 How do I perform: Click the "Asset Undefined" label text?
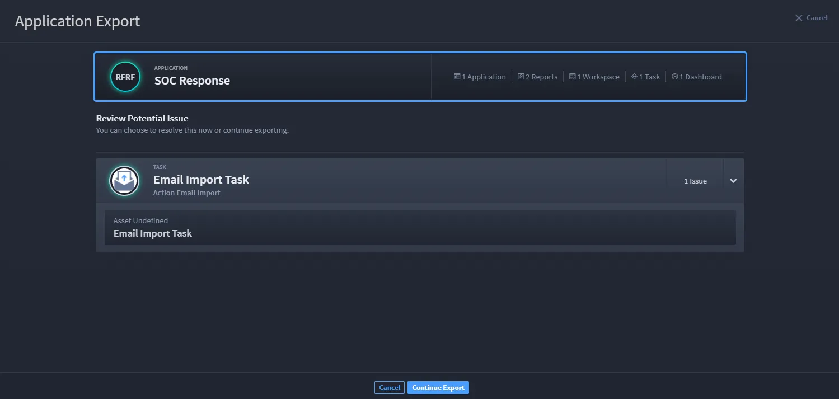click(x=140, y=221)
